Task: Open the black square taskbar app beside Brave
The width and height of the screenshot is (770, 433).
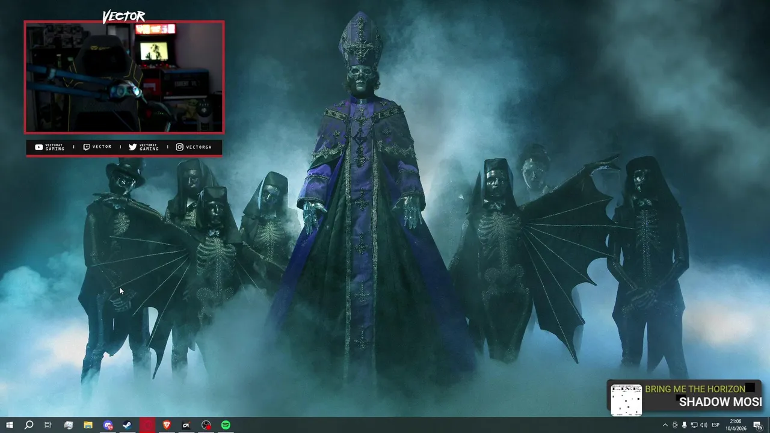Action: tap(186, 425)
